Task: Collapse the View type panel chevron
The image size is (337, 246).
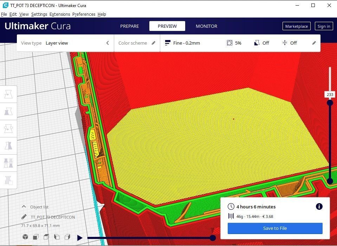Action: coord(108,43)
